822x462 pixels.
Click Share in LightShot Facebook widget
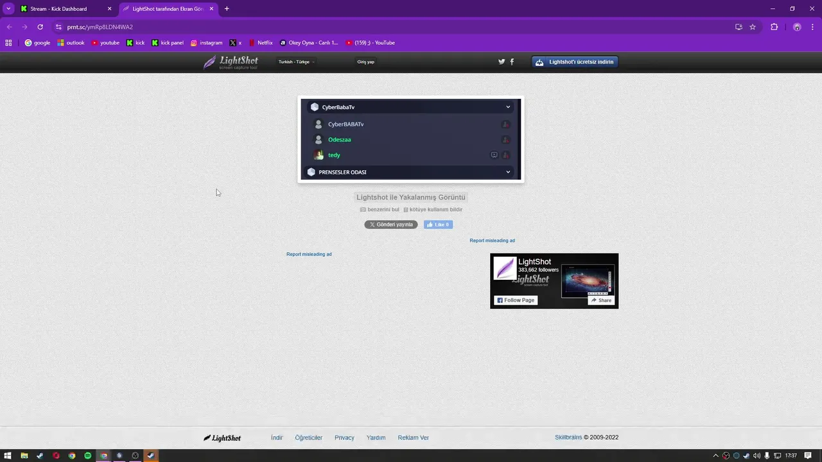[601, 300]
